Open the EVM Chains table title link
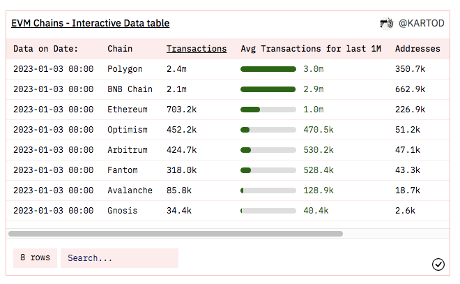This screenshot has width=460, height=284. point(90,24)
